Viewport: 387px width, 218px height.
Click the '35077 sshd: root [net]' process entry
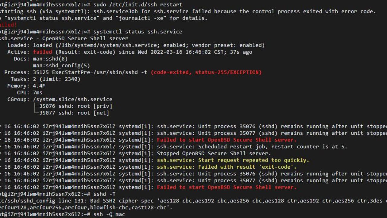click(x=74, y=113)
